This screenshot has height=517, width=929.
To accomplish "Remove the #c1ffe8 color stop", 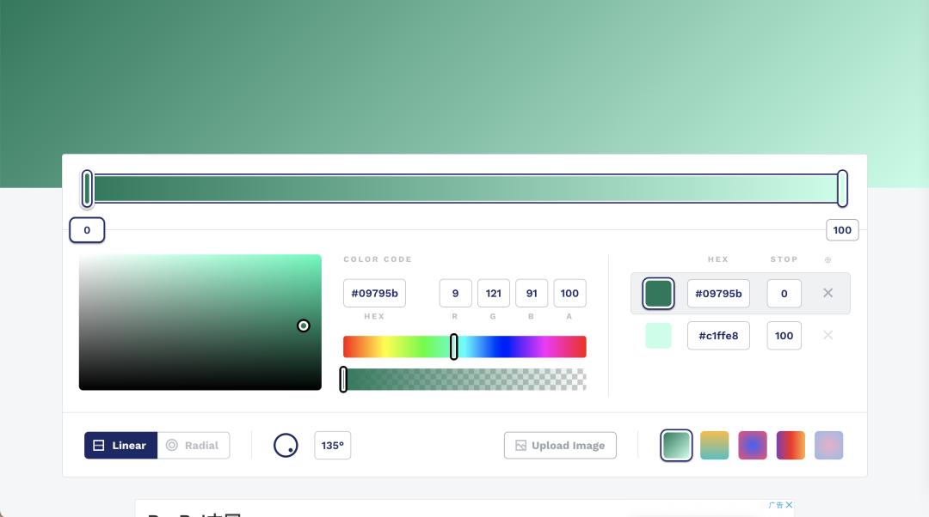I will point(827,336).
